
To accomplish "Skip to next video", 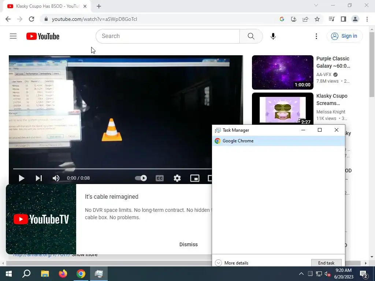I will click(39, 178).
